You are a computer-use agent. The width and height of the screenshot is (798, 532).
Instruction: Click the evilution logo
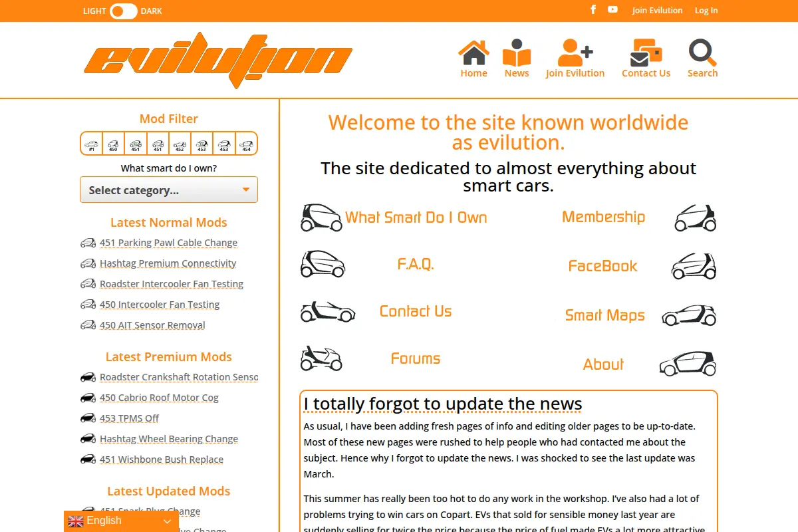pyautogui.click(x=218, y=60)
